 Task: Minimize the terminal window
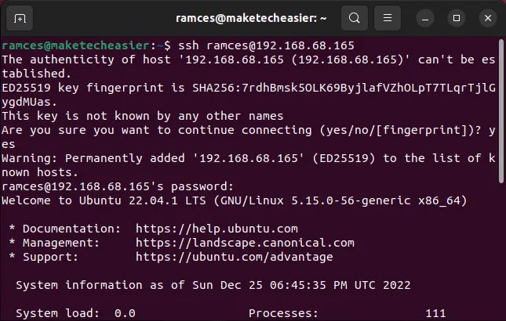(425, 18)
